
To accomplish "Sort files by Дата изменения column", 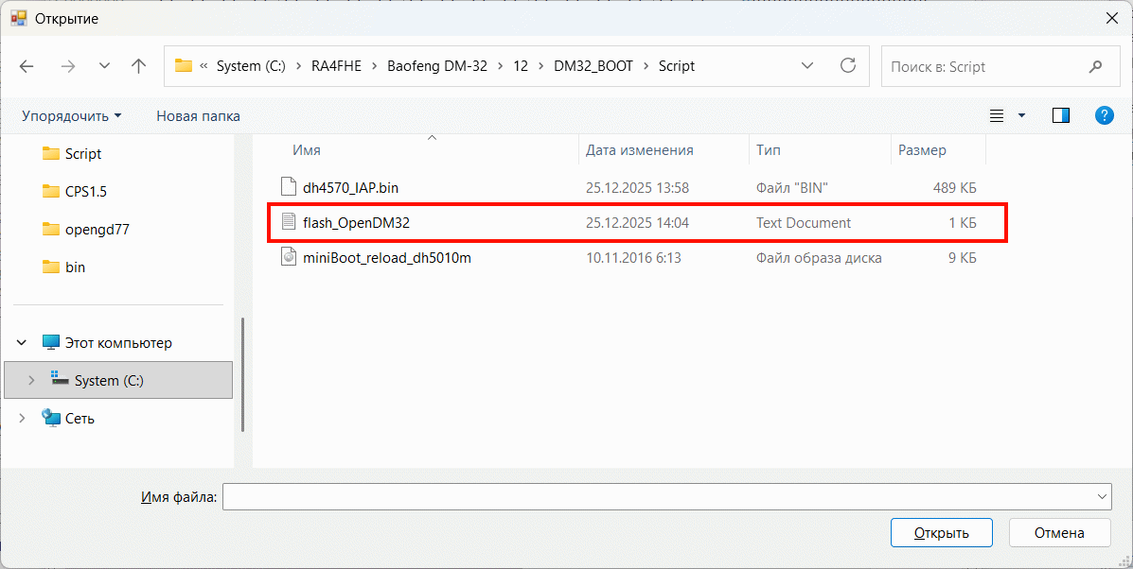I will pos(639,149).
